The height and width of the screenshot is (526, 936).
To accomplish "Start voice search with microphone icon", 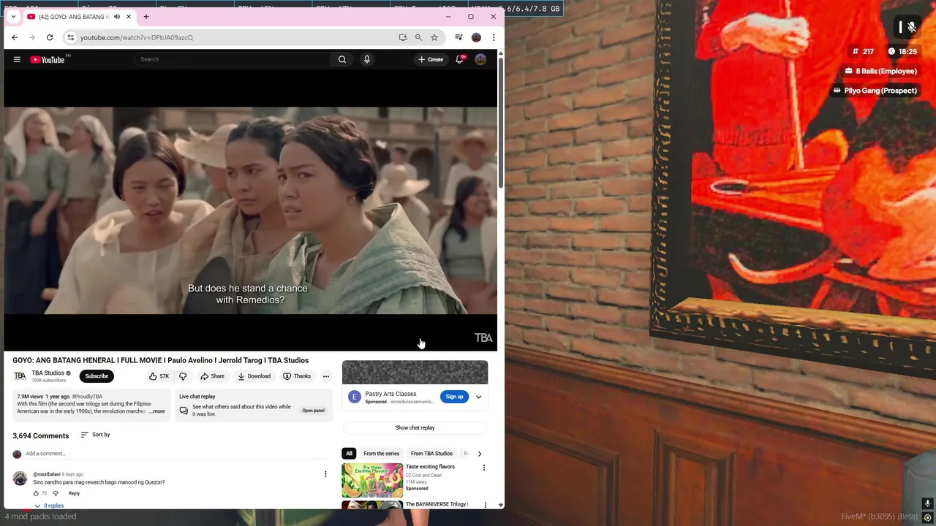I will 367,59.
